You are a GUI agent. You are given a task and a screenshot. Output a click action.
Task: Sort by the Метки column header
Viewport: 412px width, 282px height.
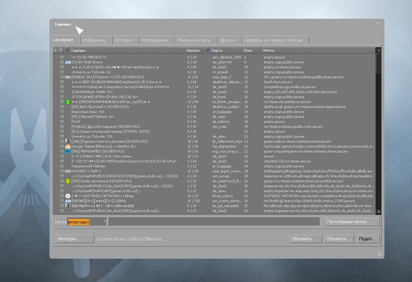319,50
